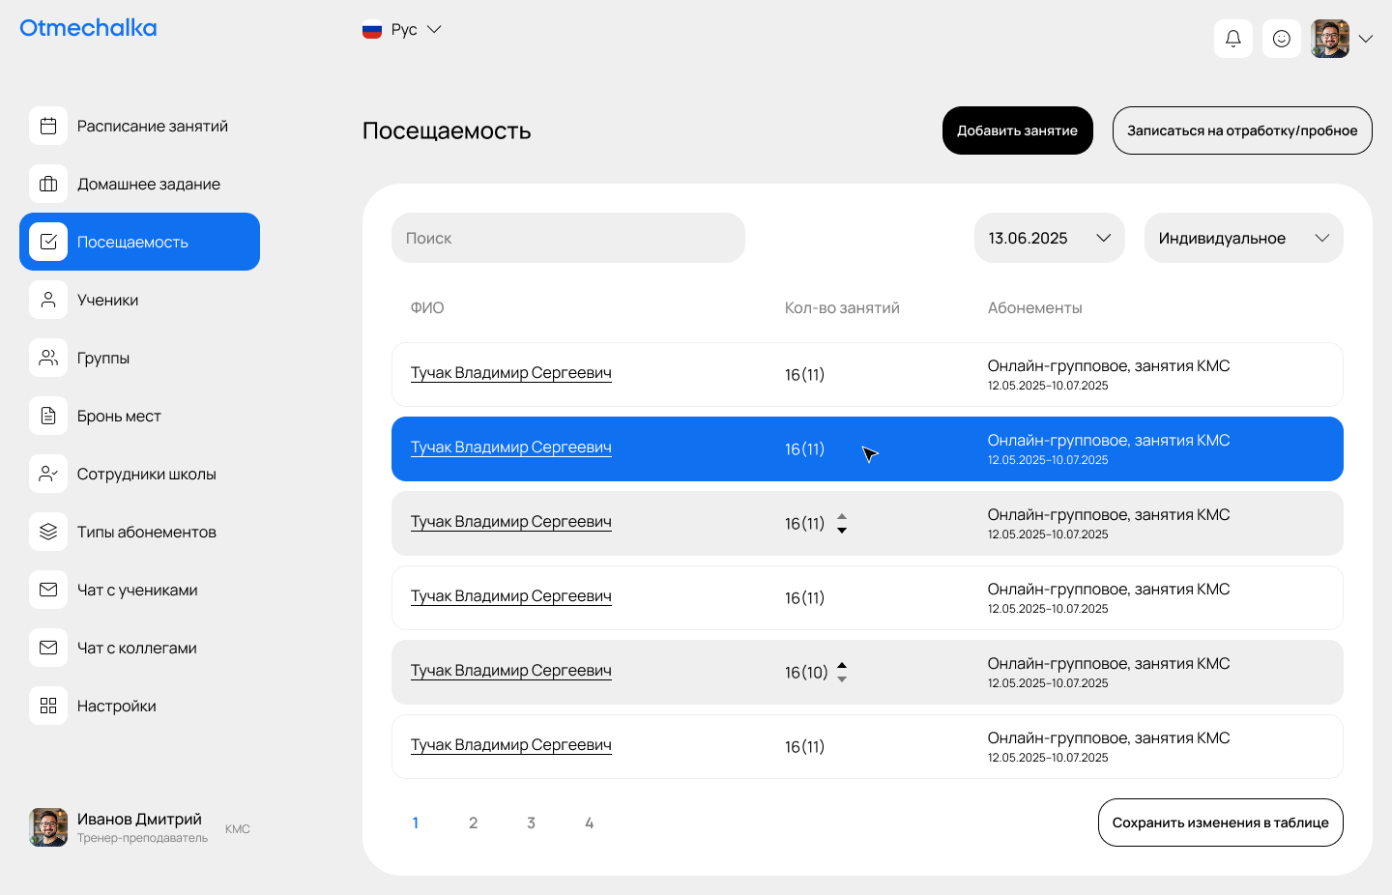This screenshot has width=1392, height=895.
Task: Go to Типы абонементов
Action: [x=147, y=532]
